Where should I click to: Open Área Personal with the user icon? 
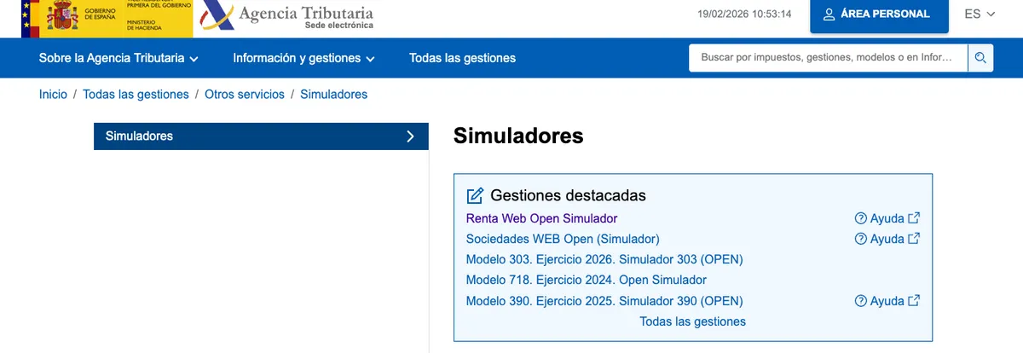(878, 14)
